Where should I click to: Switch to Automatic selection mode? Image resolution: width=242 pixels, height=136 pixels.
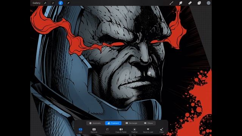tap(95, 123)
